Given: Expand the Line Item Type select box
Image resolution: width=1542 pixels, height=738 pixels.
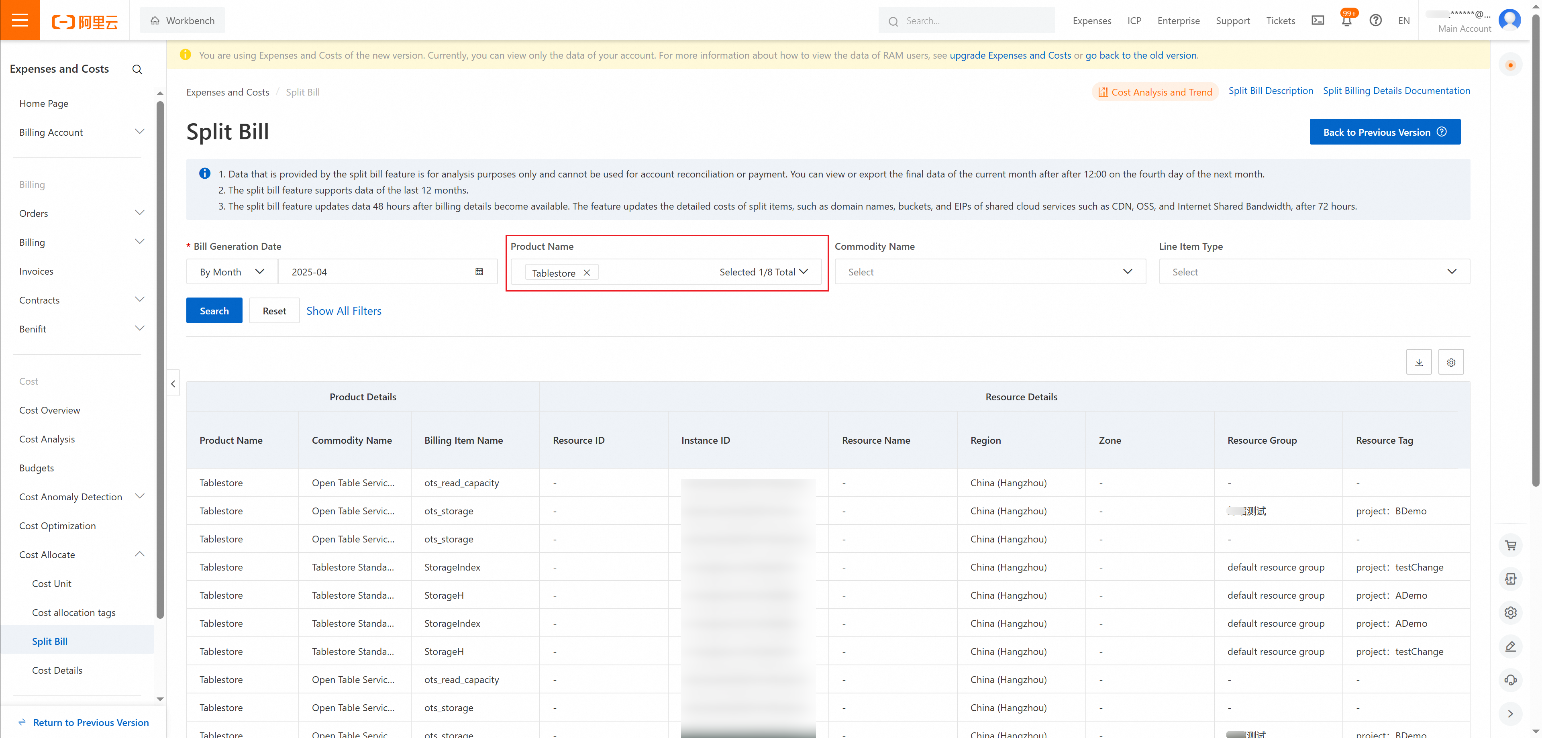Looking at the screenshot, I should tap(1314, 272).
